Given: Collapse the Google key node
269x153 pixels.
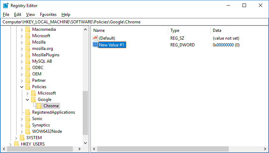Looking at the screenshot, I should tap(27, 100).
